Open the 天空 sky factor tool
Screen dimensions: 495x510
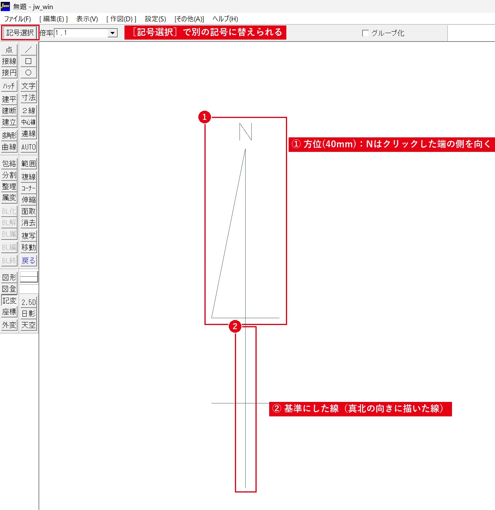[29, 325]
